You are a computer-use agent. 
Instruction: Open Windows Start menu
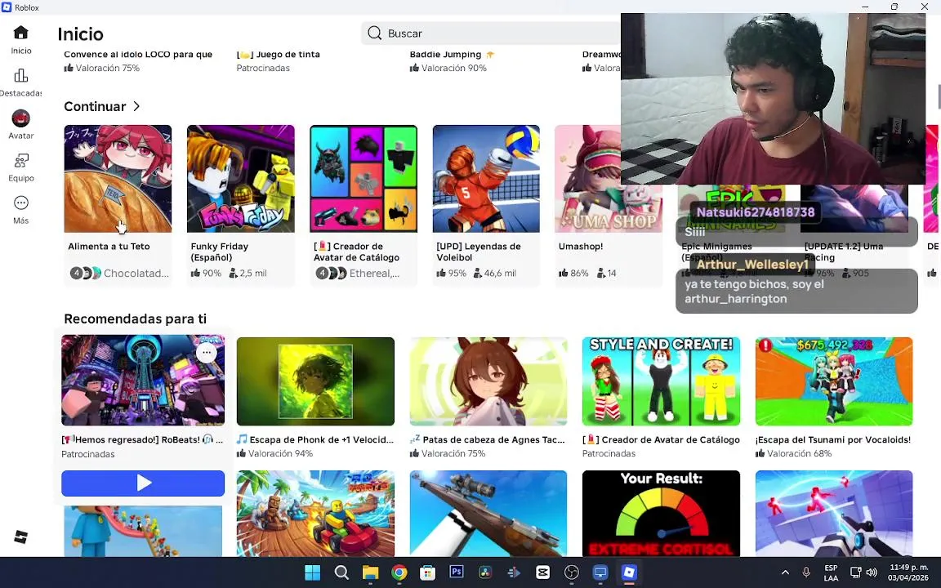[313, 572]
